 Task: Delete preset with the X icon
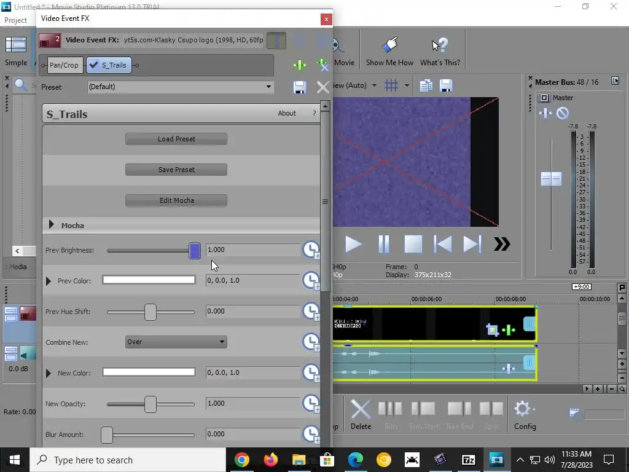(x=322, y=87)
